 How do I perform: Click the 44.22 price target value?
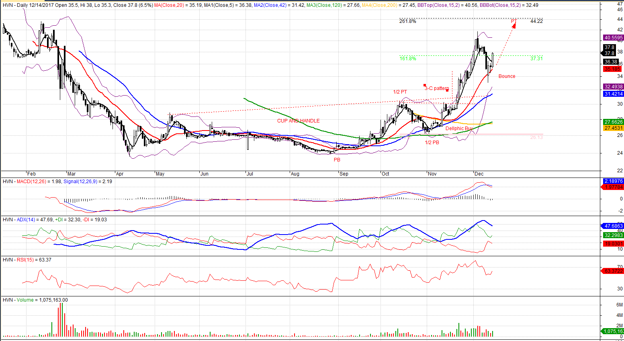[x=536, y=21]
